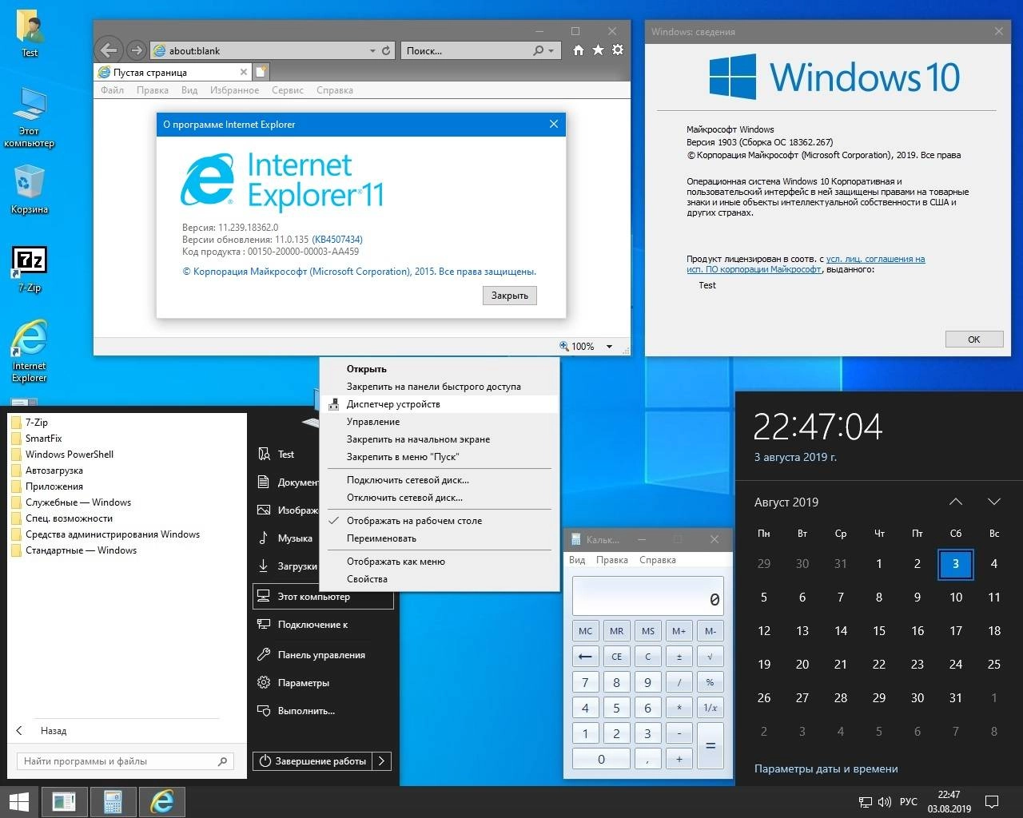The height and width of the screenshot is (818, 1023).
Task: Click the taskbar clock 22:47
Action: 949,802
